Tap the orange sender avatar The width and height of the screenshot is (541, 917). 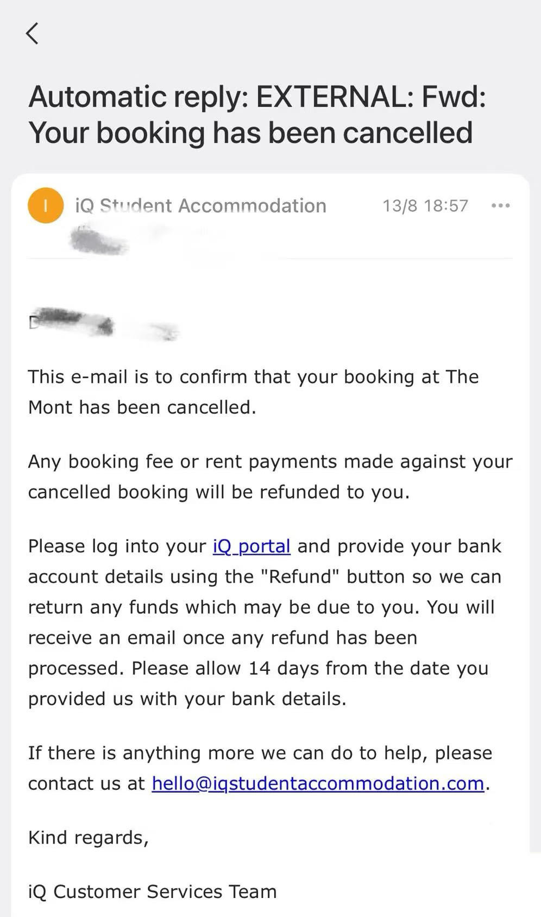[x=46, y=205]
